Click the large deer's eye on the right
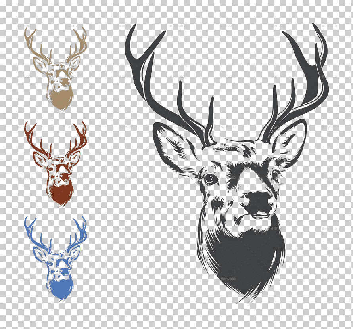 click(275, 175)
